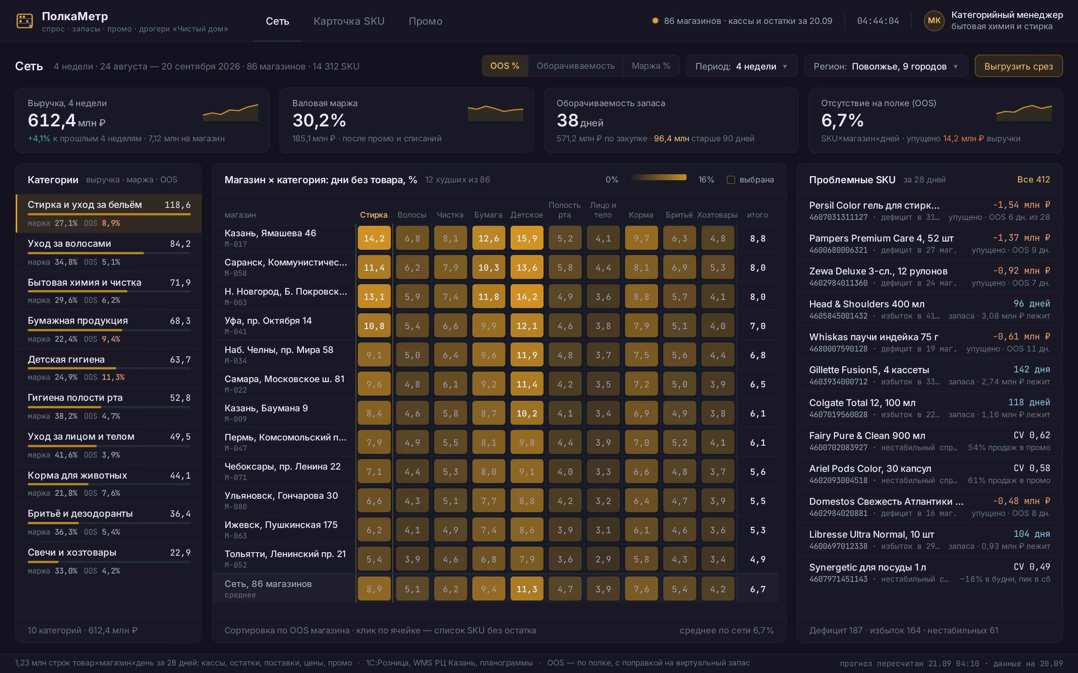
Task: Click Бумага cell 10,3 for Саранск
Action: (489, 267)
